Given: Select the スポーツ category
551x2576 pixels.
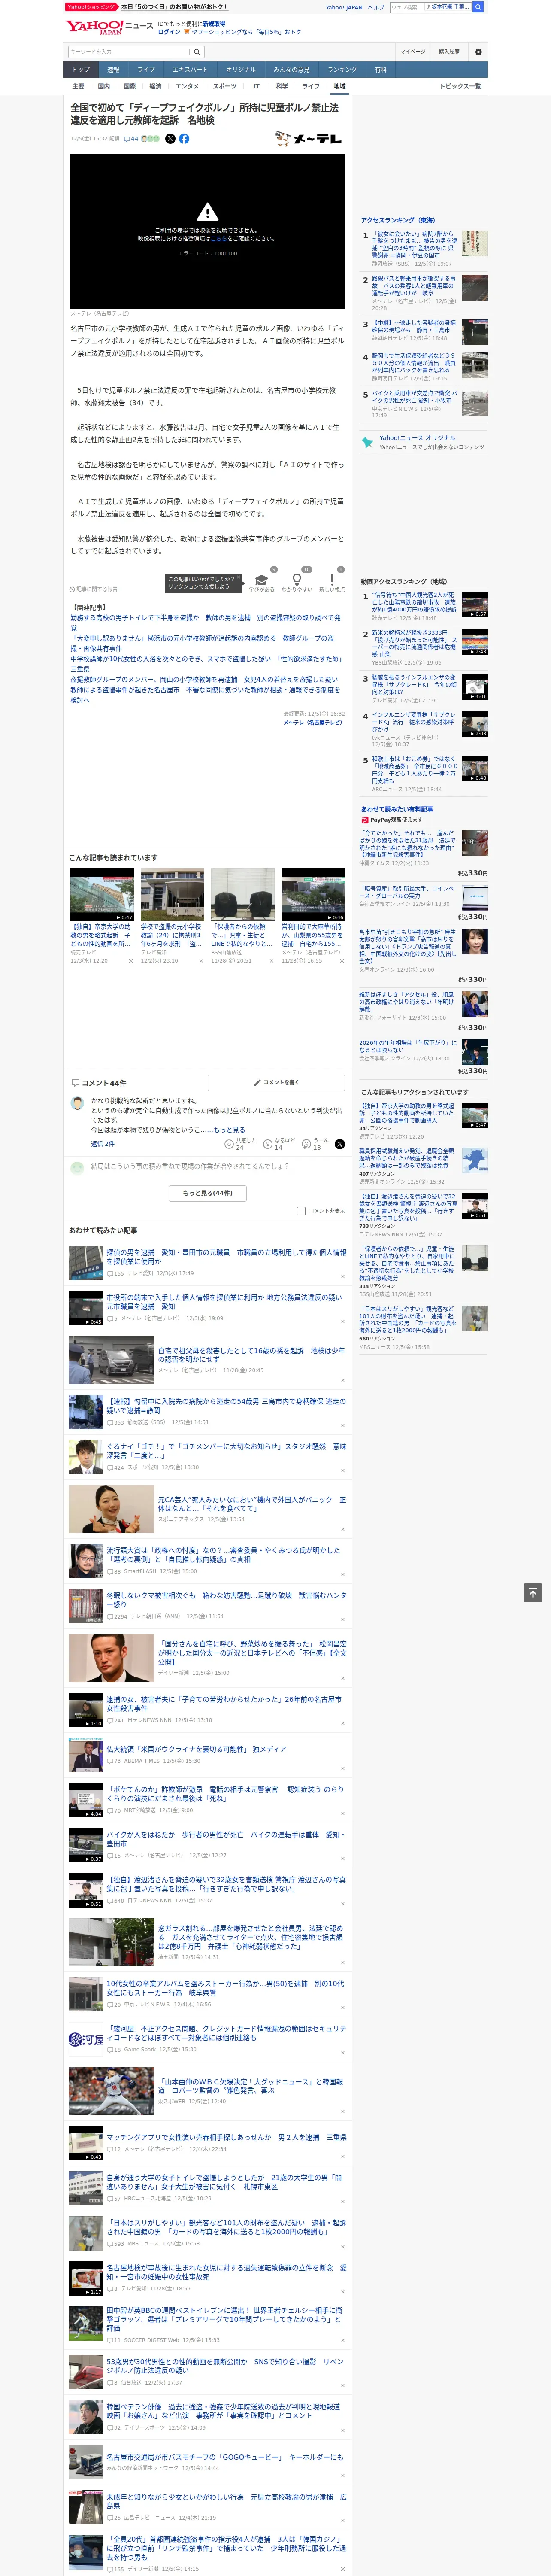Looking at the screenshot, I should 225,87.
